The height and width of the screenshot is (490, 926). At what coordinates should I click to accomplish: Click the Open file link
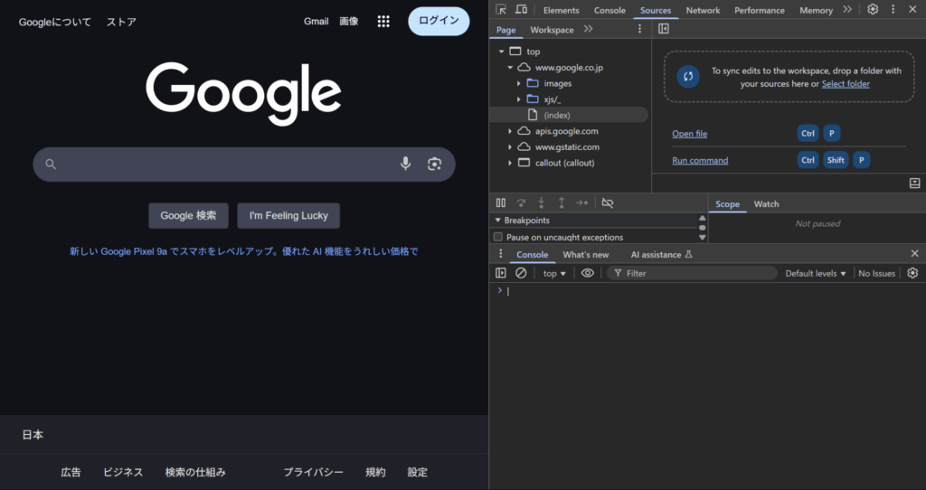coord(689,134)
